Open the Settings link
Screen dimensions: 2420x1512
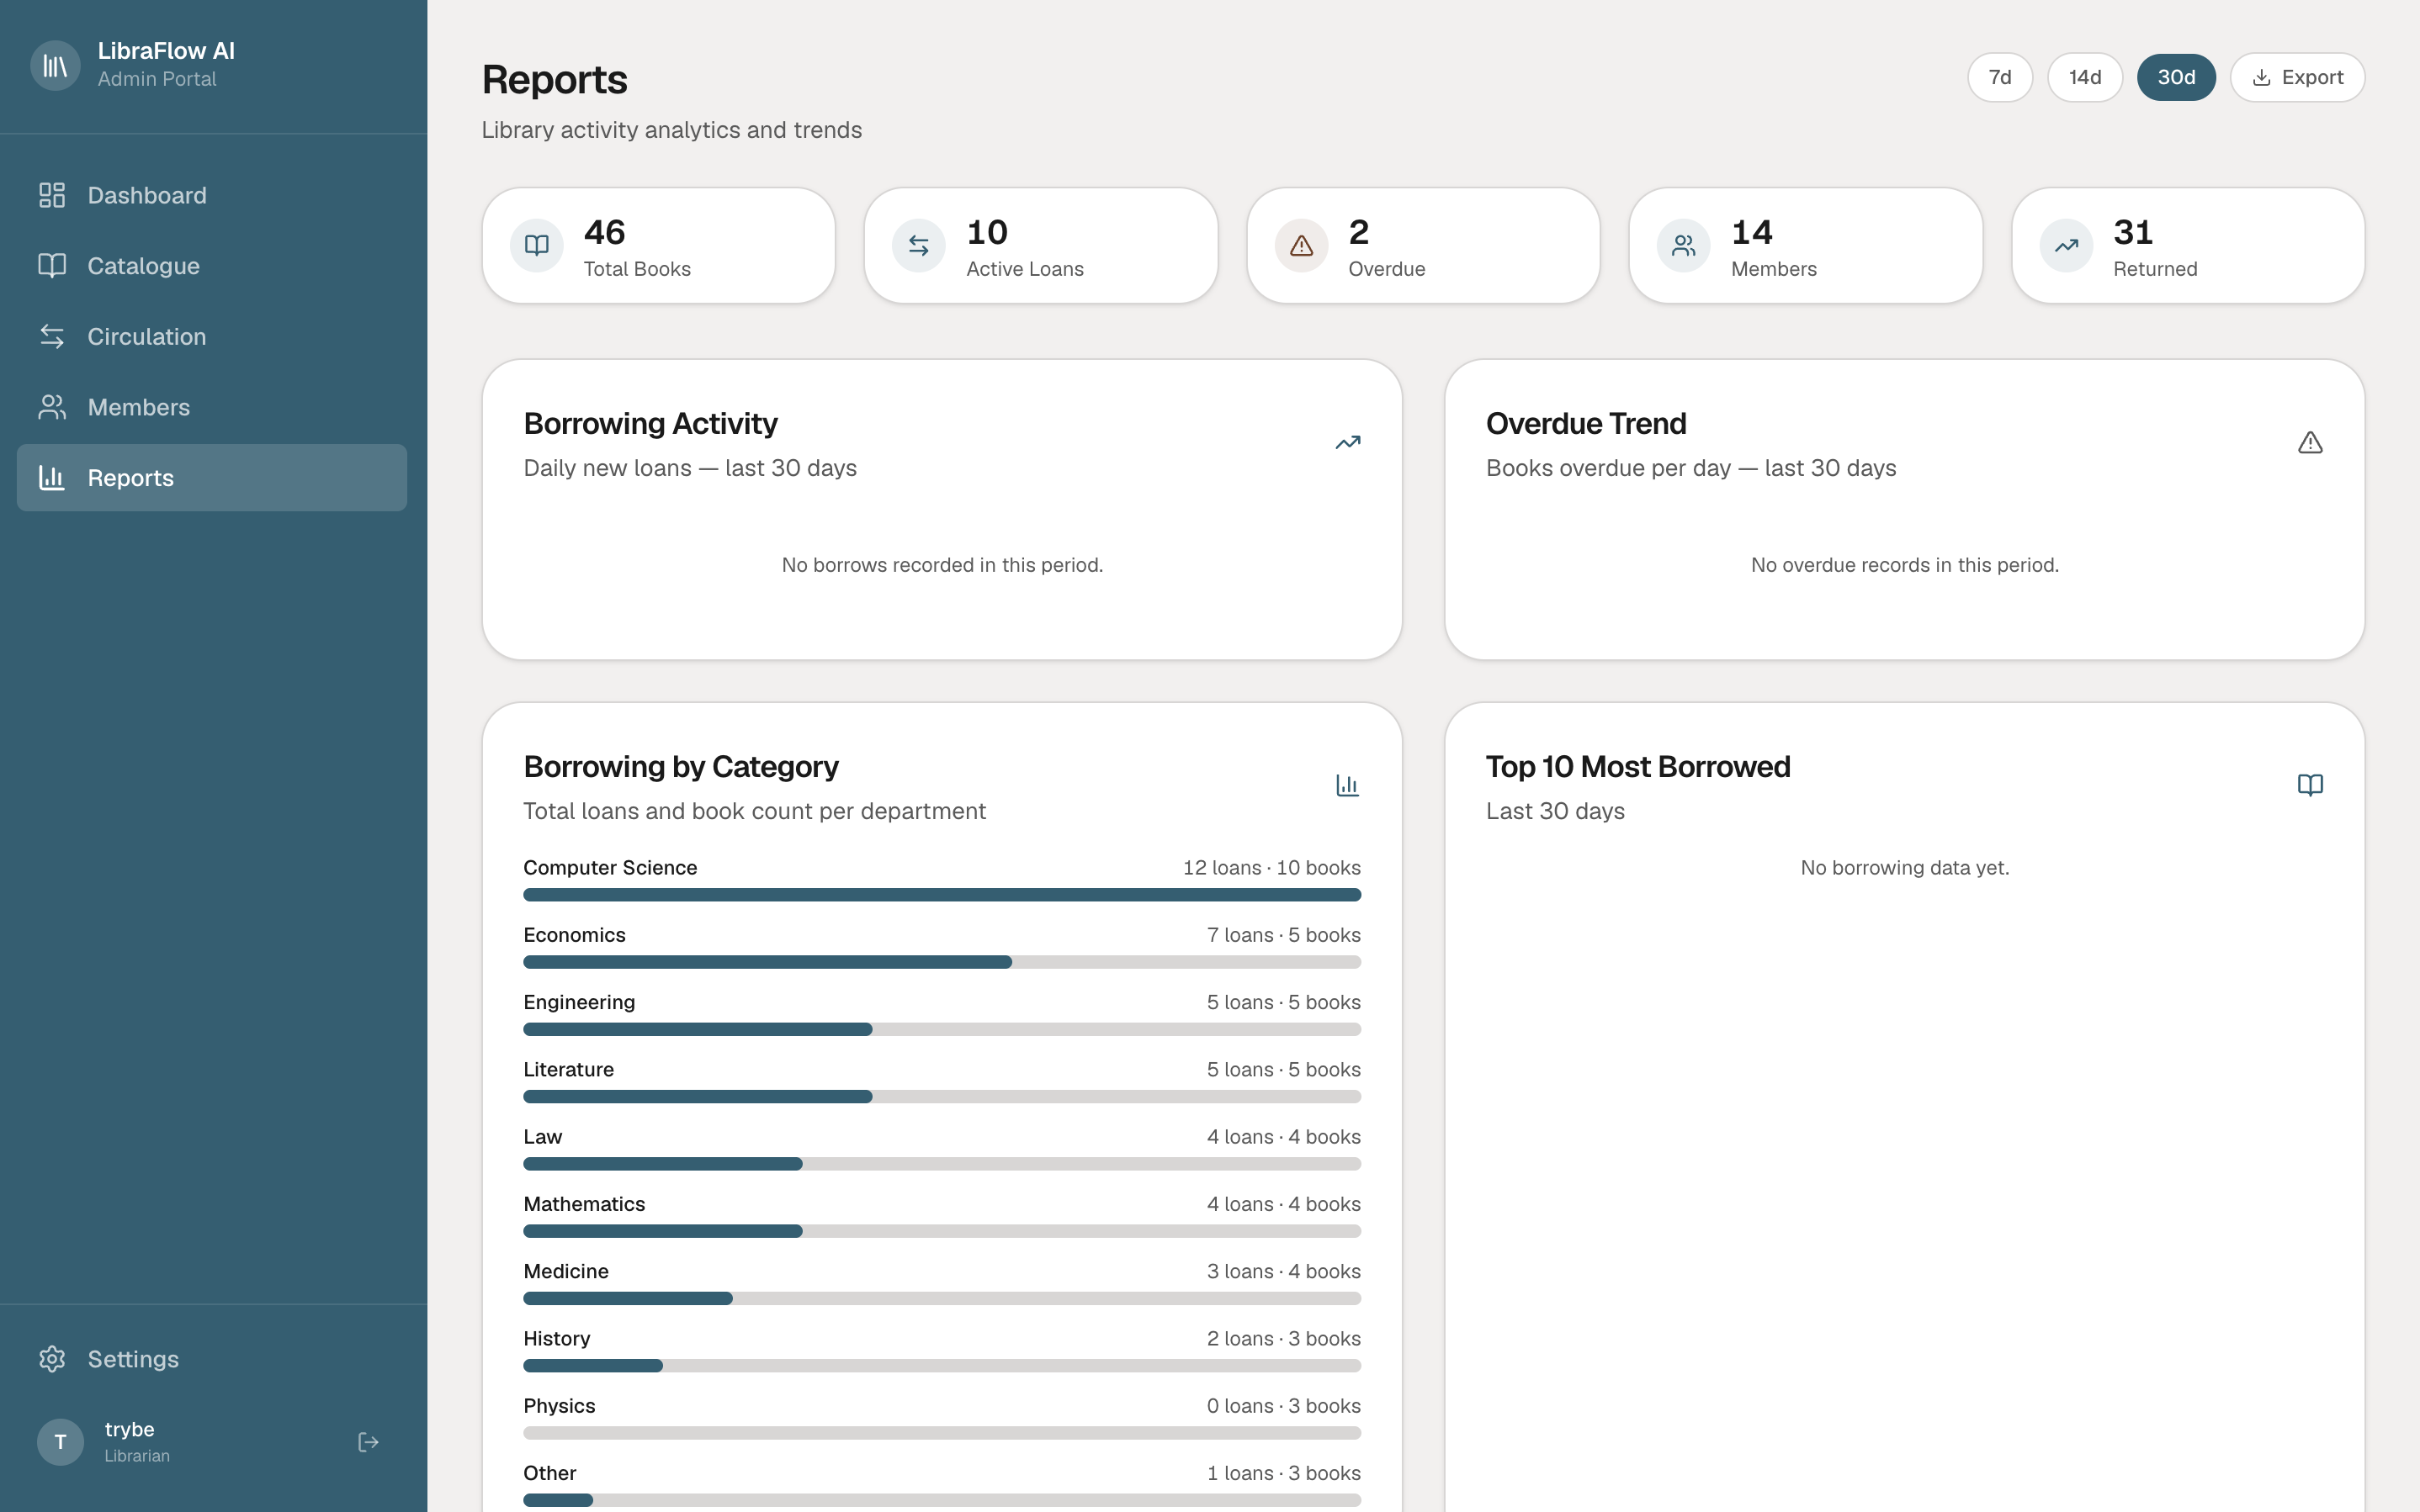[212, 1359]
